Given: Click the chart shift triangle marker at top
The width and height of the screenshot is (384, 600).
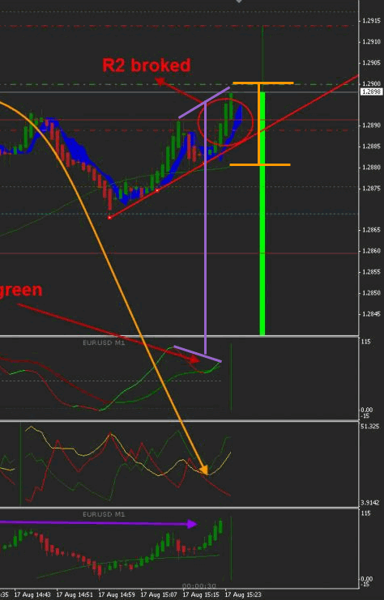Looking at the screenshot, I should click(239, 1).
